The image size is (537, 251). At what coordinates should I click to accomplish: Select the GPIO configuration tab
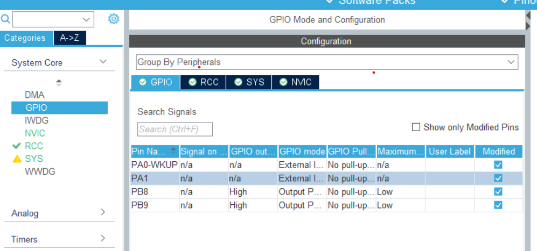pyautogui.click(x=156, y=82)
